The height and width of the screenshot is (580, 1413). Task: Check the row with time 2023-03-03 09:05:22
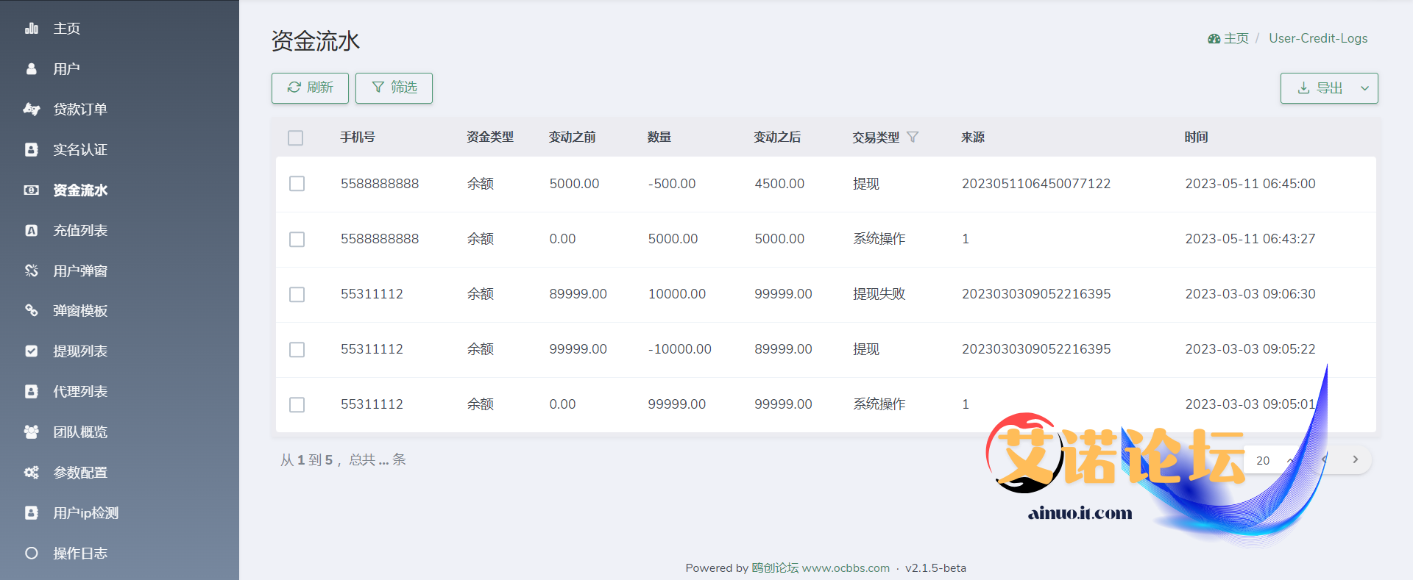pyautogui.click(x=297, y=350)
